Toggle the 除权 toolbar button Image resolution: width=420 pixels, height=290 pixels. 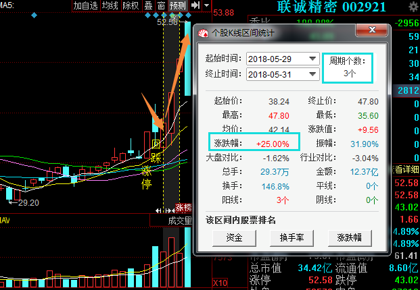point(131,5)
